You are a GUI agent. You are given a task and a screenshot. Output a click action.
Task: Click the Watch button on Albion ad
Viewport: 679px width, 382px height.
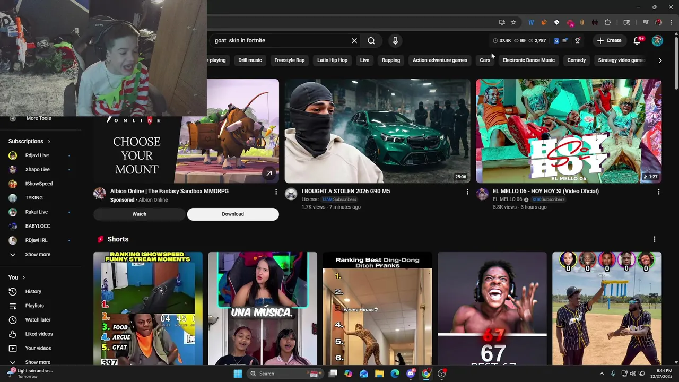point(140,214)
